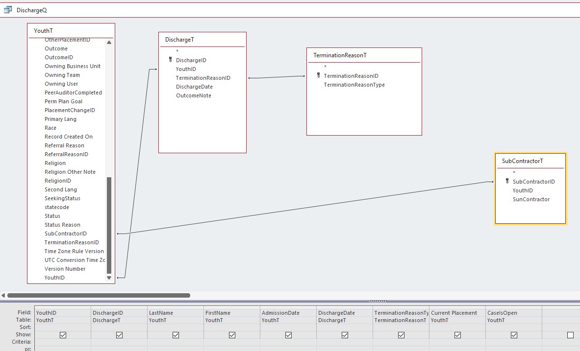Enable the empty Show checkbox in last column
580x351 pixels.
570,334
